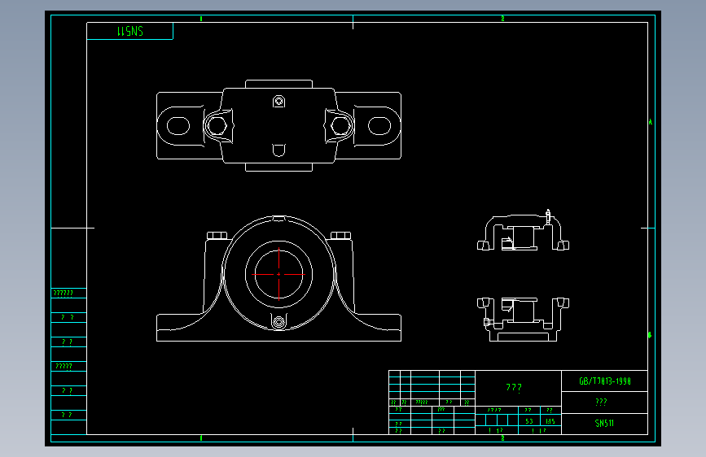The image size is (706, 457).
Task: Click the drain plug circle below the bore
Action: [278, 323]
